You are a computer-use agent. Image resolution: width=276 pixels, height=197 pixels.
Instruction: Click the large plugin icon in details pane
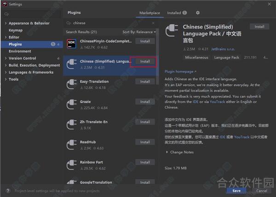click(172, 30)
